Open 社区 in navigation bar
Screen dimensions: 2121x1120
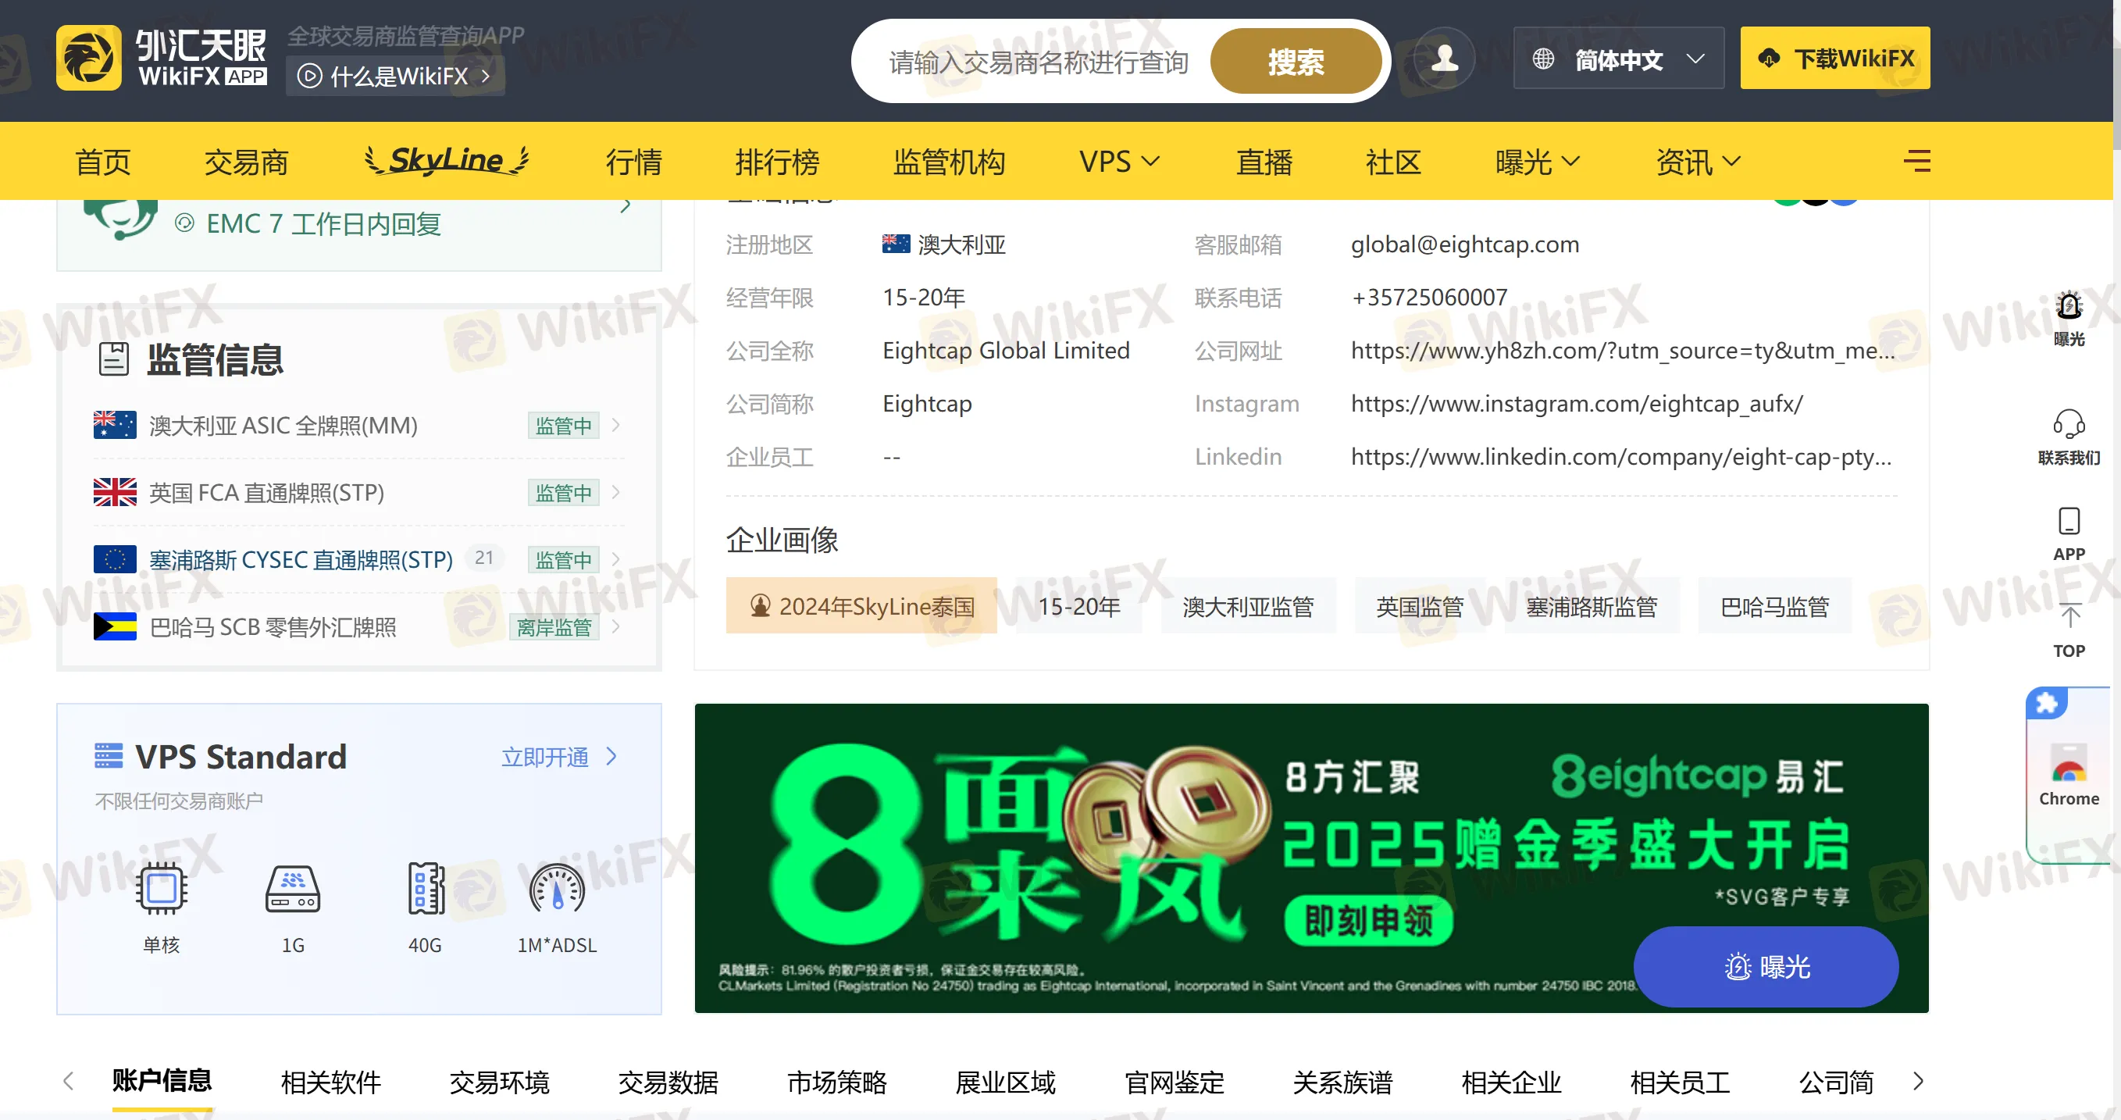point(1393,162)
